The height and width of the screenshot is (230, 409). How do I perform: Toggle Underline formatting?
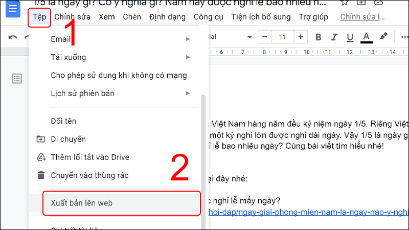click(x=350, y=37)
